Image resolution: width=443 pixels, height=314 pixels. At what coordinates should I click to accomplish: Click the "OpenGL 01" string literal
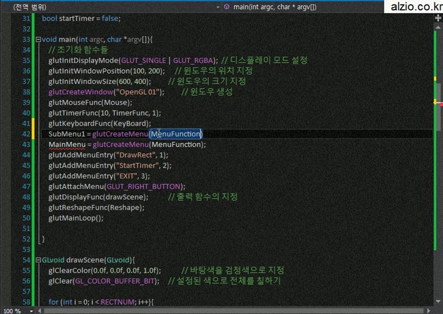[138, 92]
